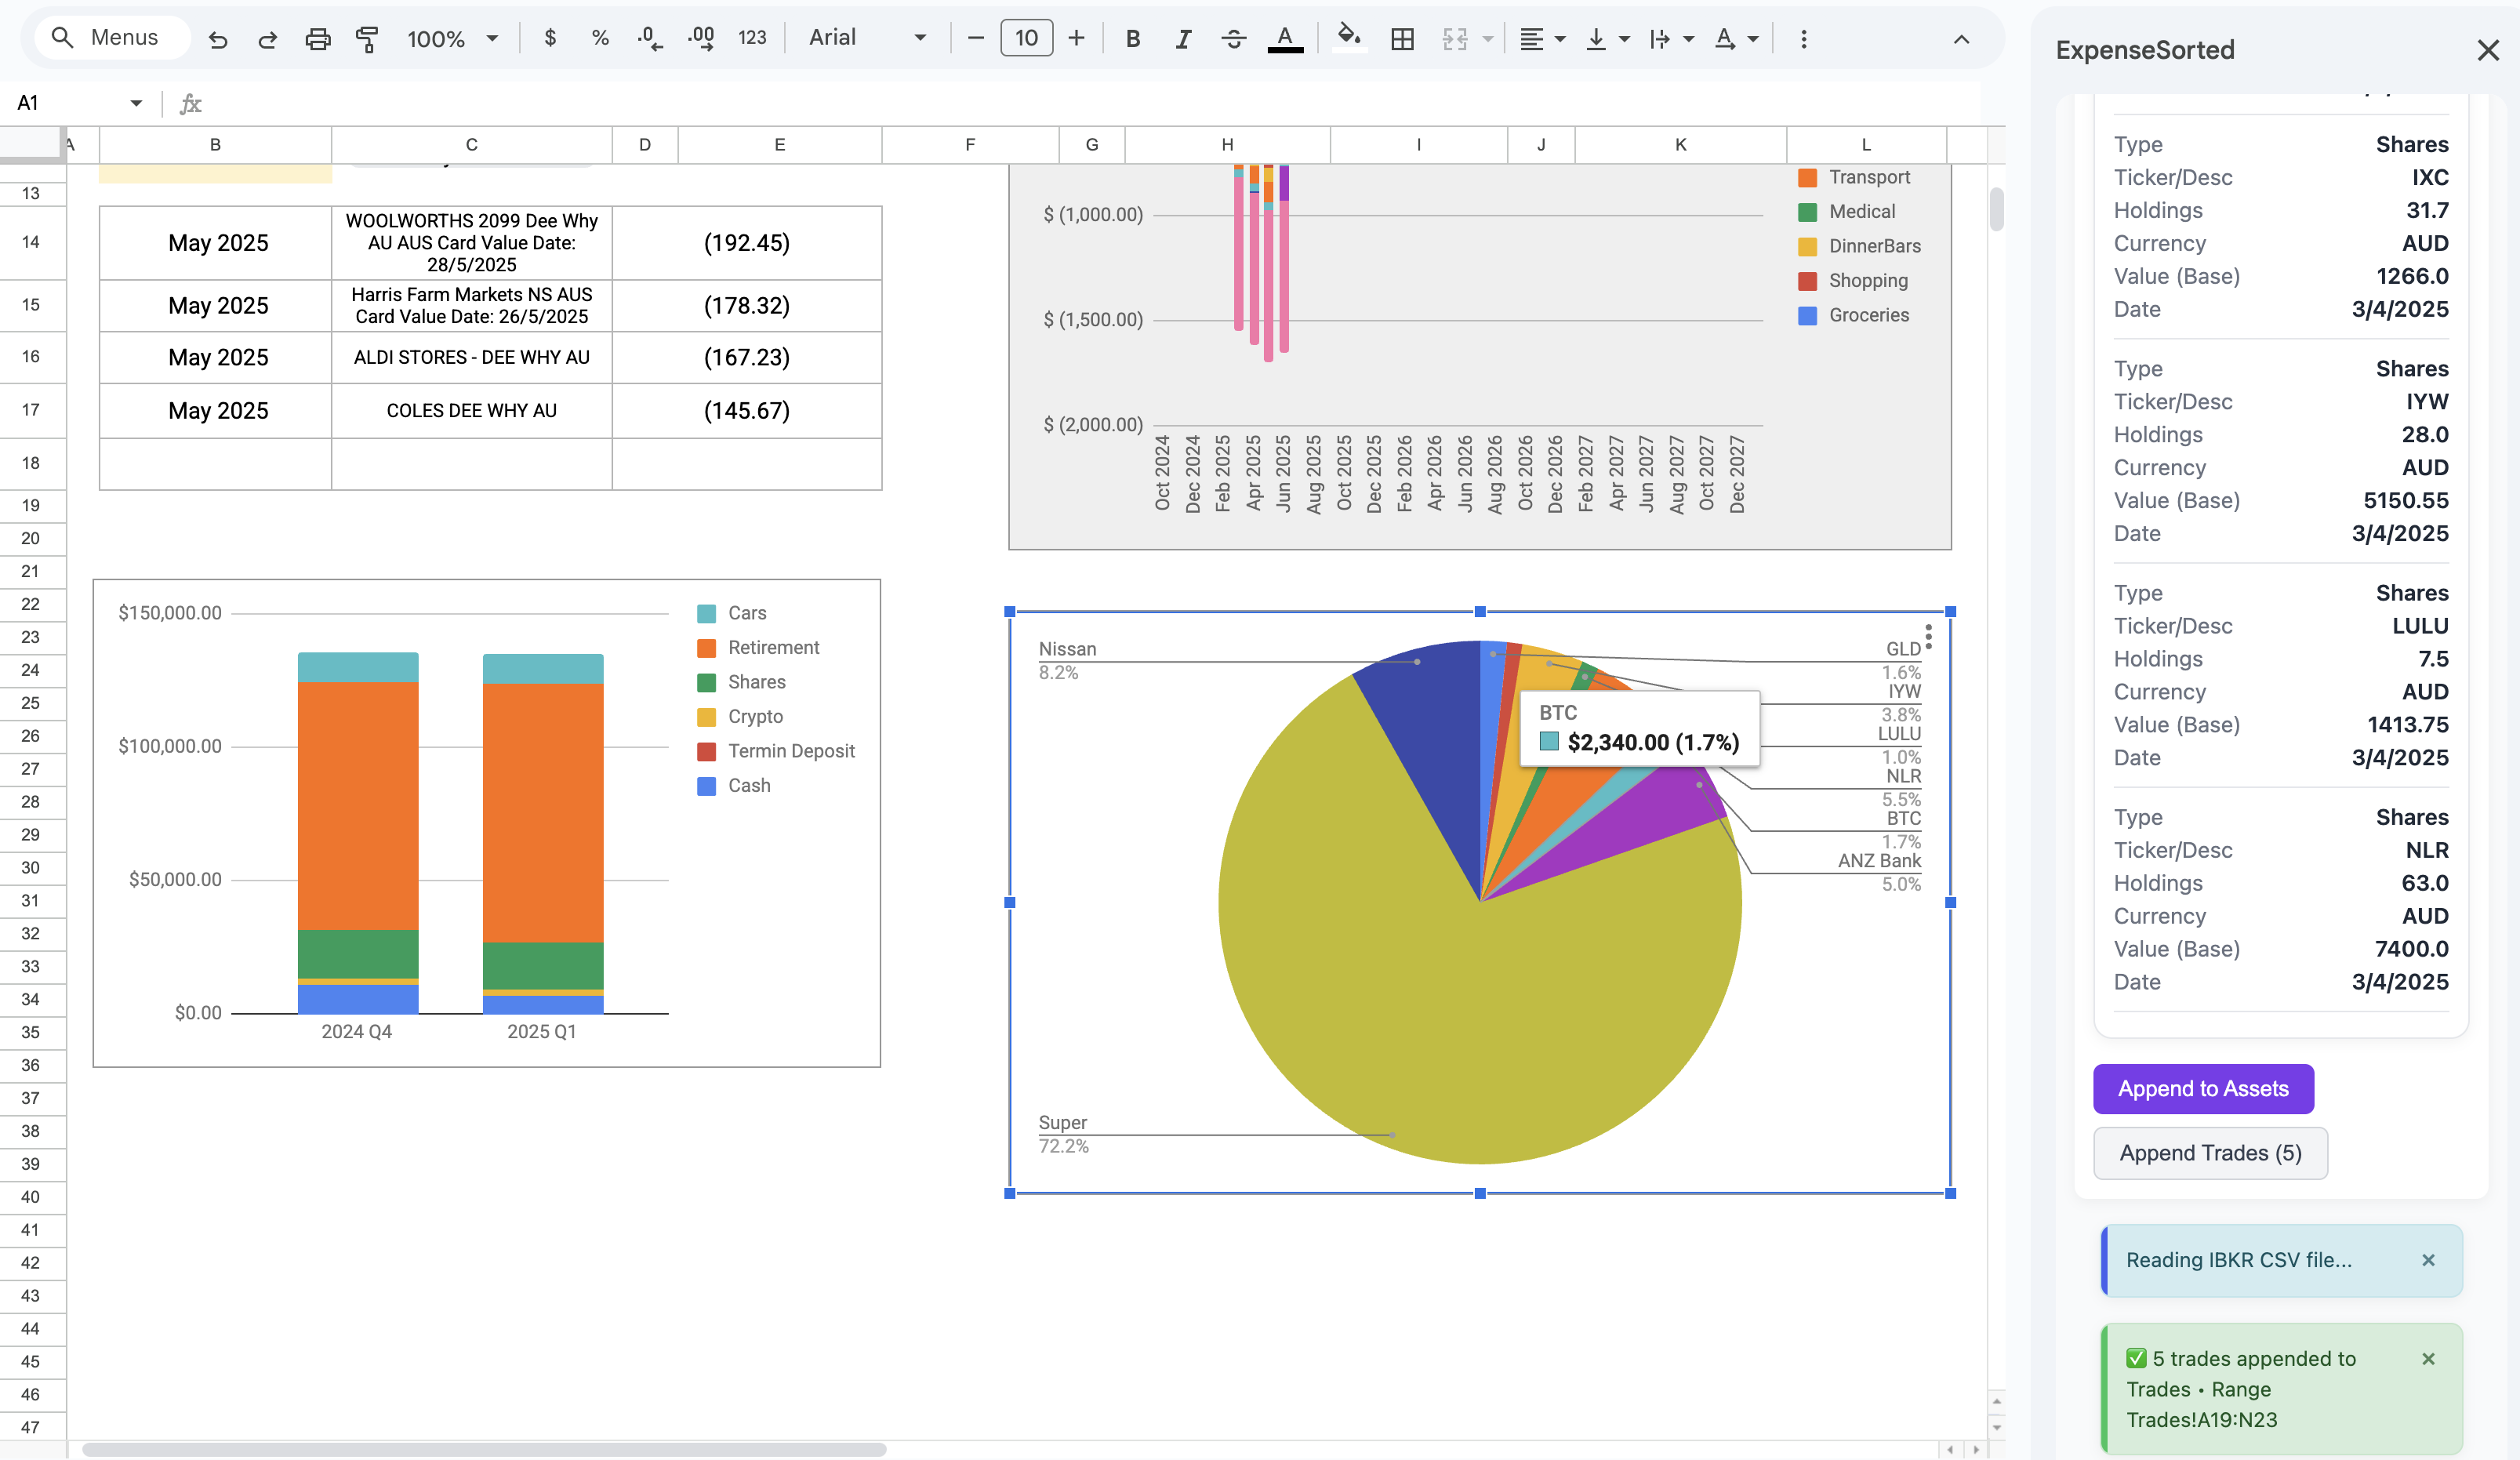The width and height of the screenshot is (2520, 1460).
Task: Expand text wrapping dropdown
Action: tap(1689, 39)
